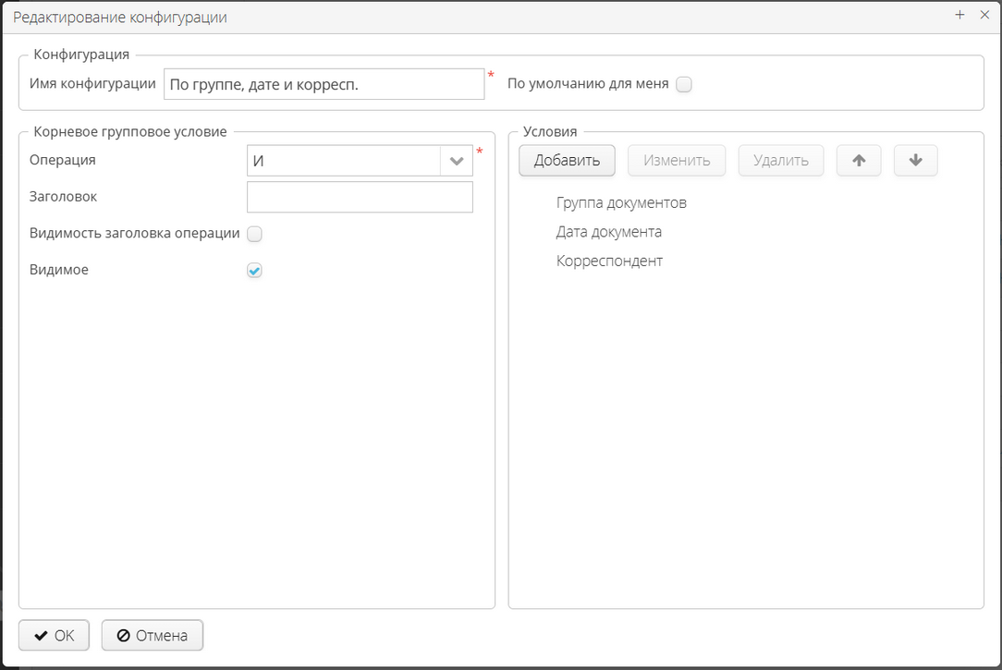Move selected condition up with up-arrow icon
Screen dimensions: 1002x670
click(x=858, y=160)
